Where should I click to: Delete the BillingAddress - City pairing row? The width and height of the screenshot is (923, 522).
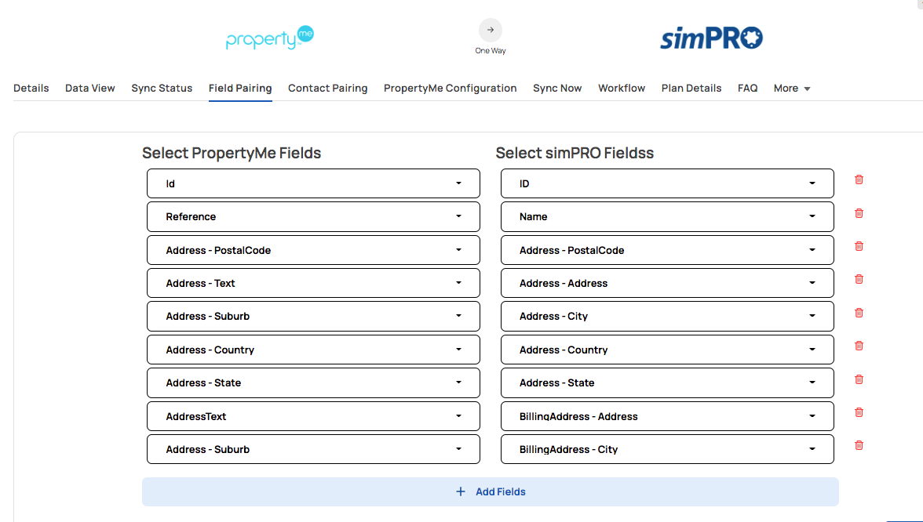859,445
